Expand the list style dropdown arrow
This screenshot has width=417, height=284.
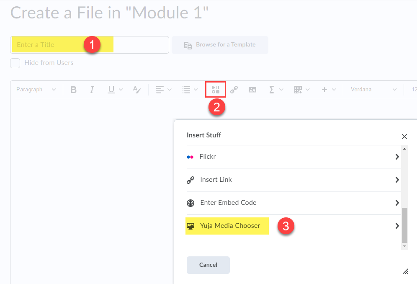(196, 90)
